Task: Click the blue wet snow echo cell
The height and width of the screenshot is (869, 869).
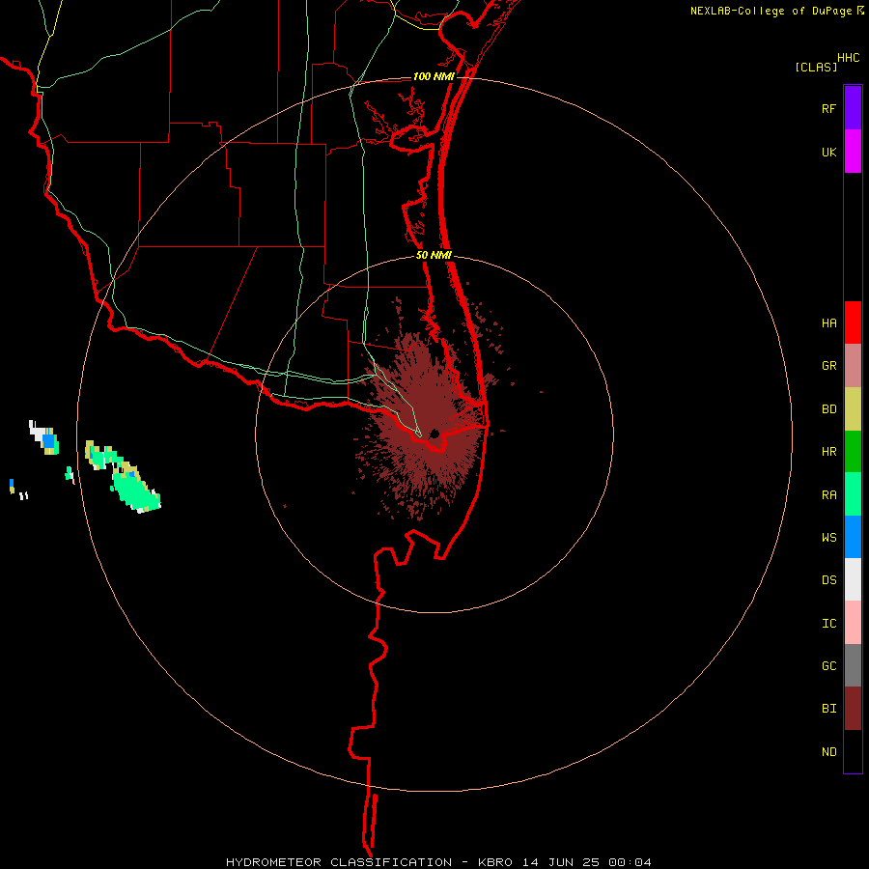Action: click(x=49, y=441)
